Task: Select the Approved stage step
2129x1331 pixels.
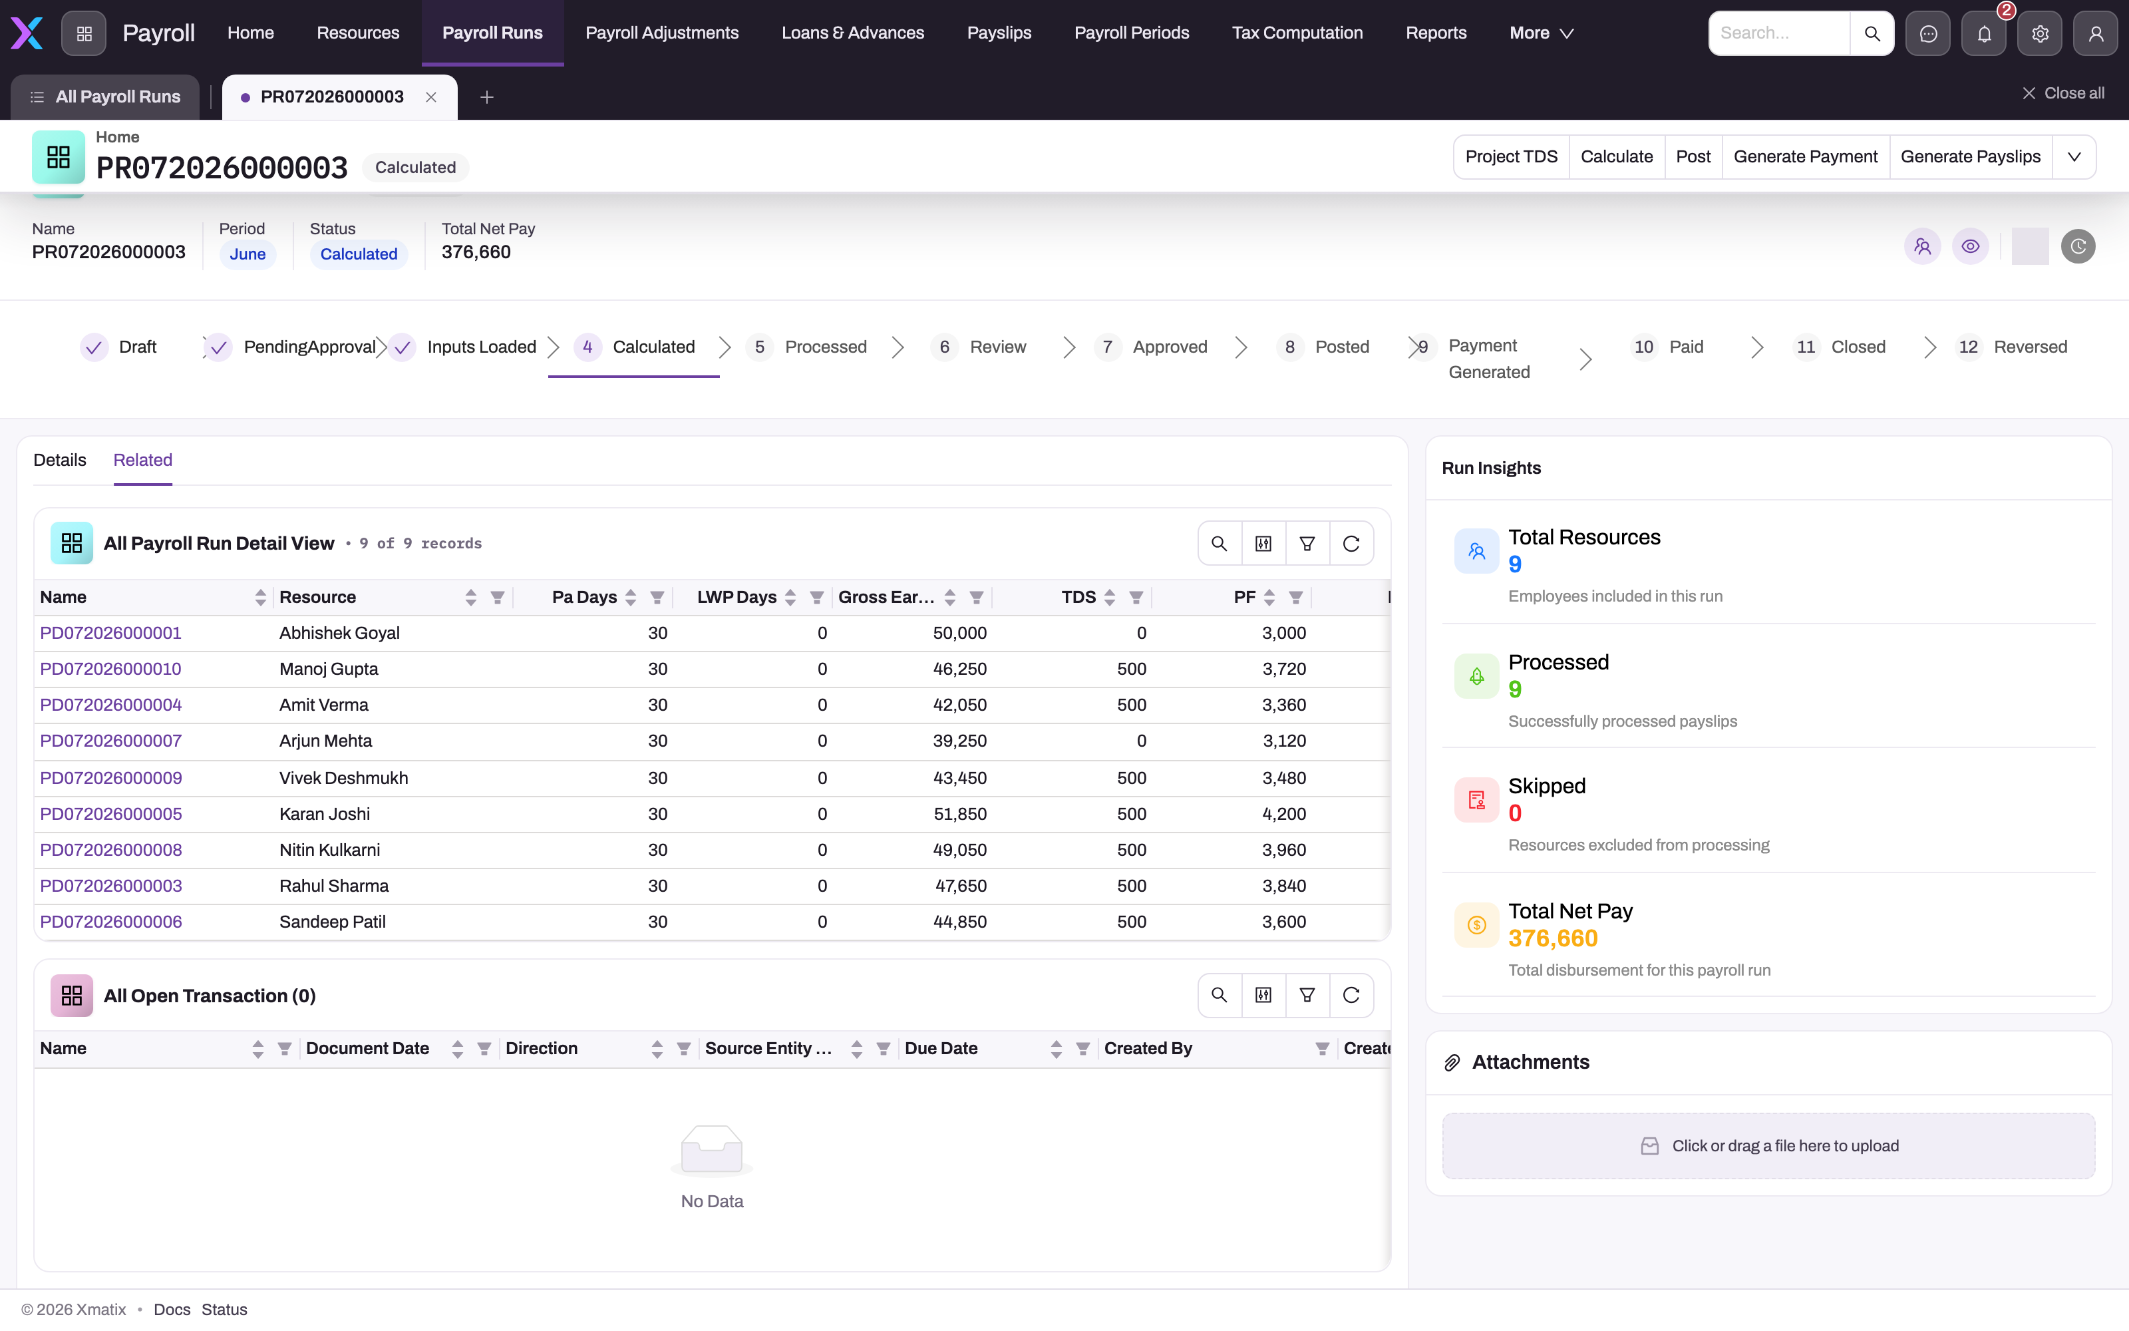Action: (x=1152, y=347)
